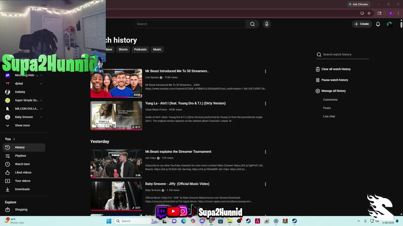Expand the You section chevron
The width and height of the screenshot is (403, 226).
pyautogui.click(x=14, y=139)
